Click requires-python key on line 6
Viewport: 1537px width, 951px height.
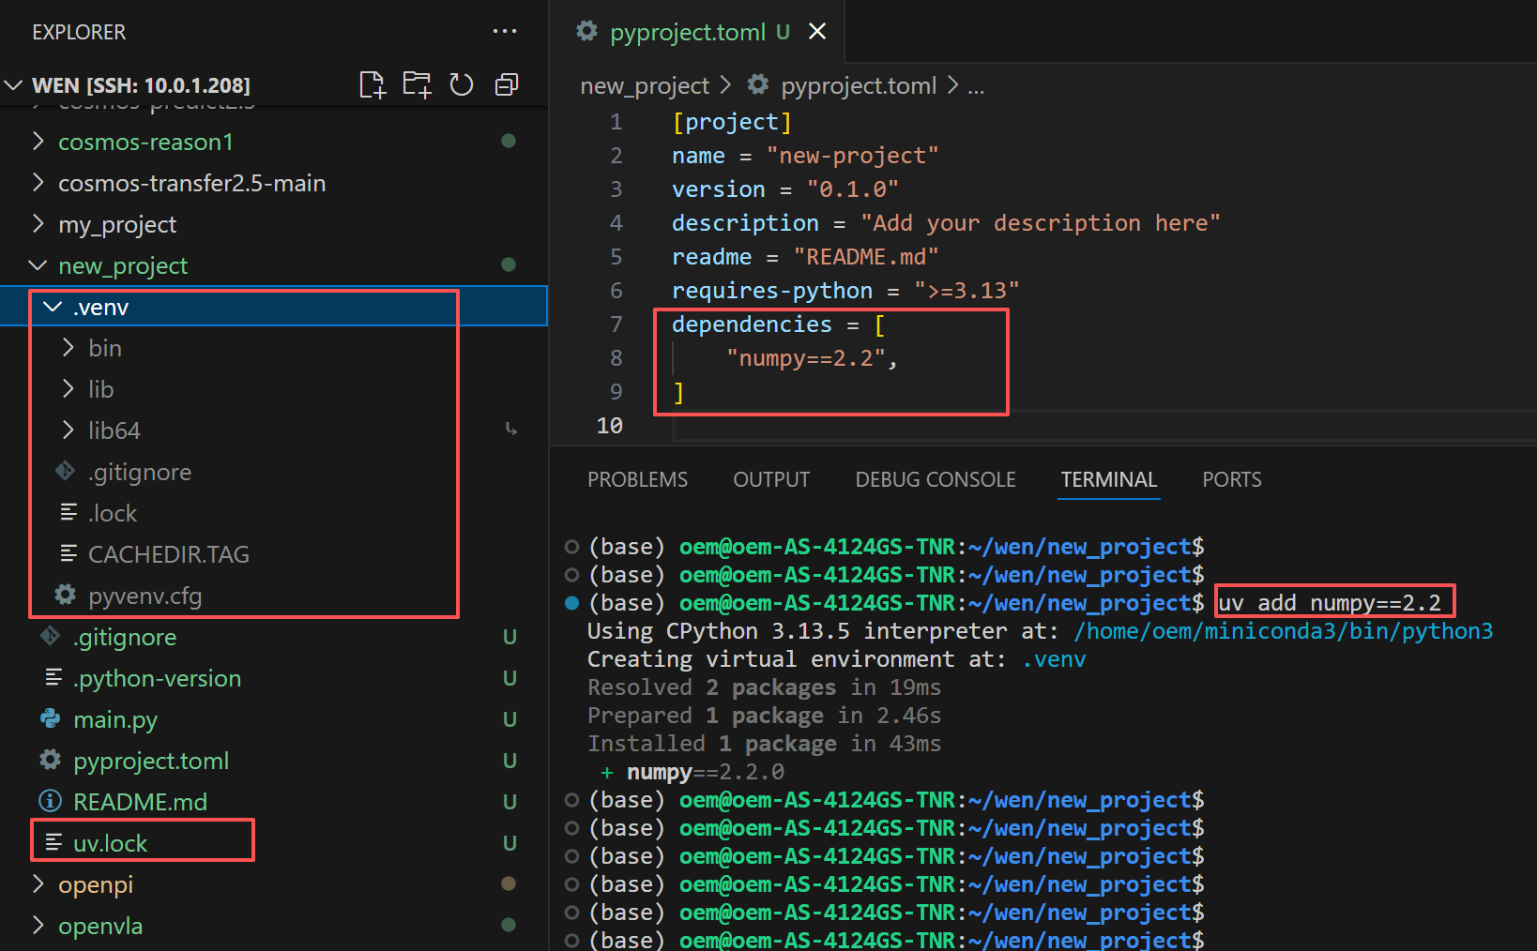[x=772, y=291]
